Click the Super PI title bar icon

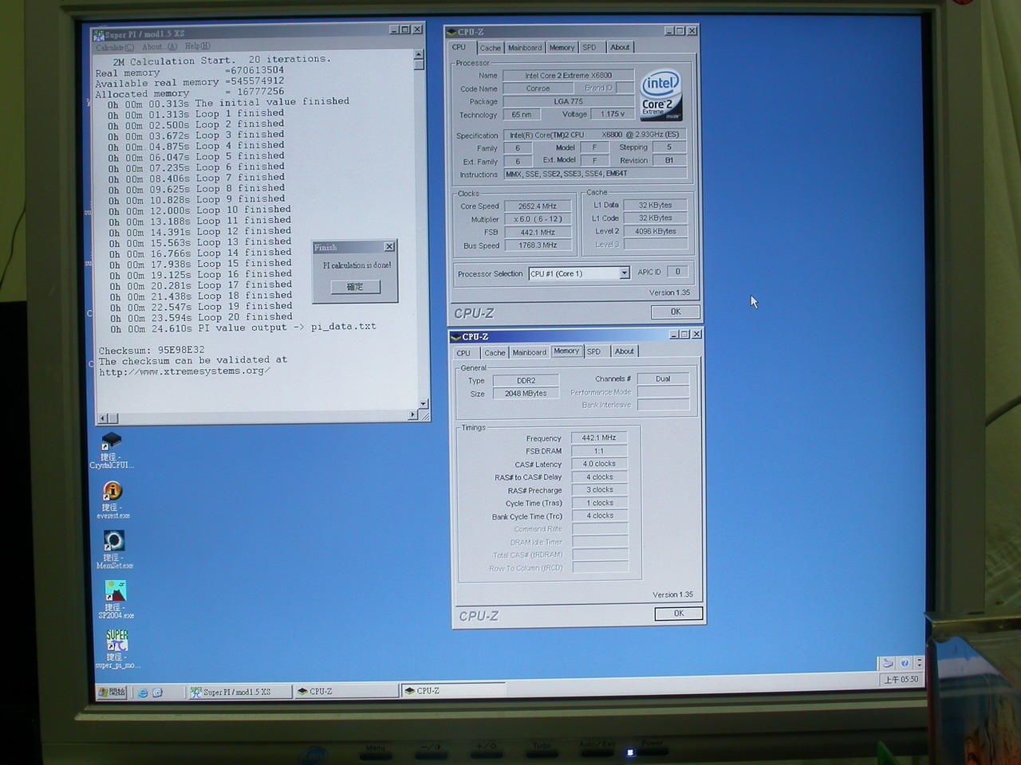click(x=99, y=34)
